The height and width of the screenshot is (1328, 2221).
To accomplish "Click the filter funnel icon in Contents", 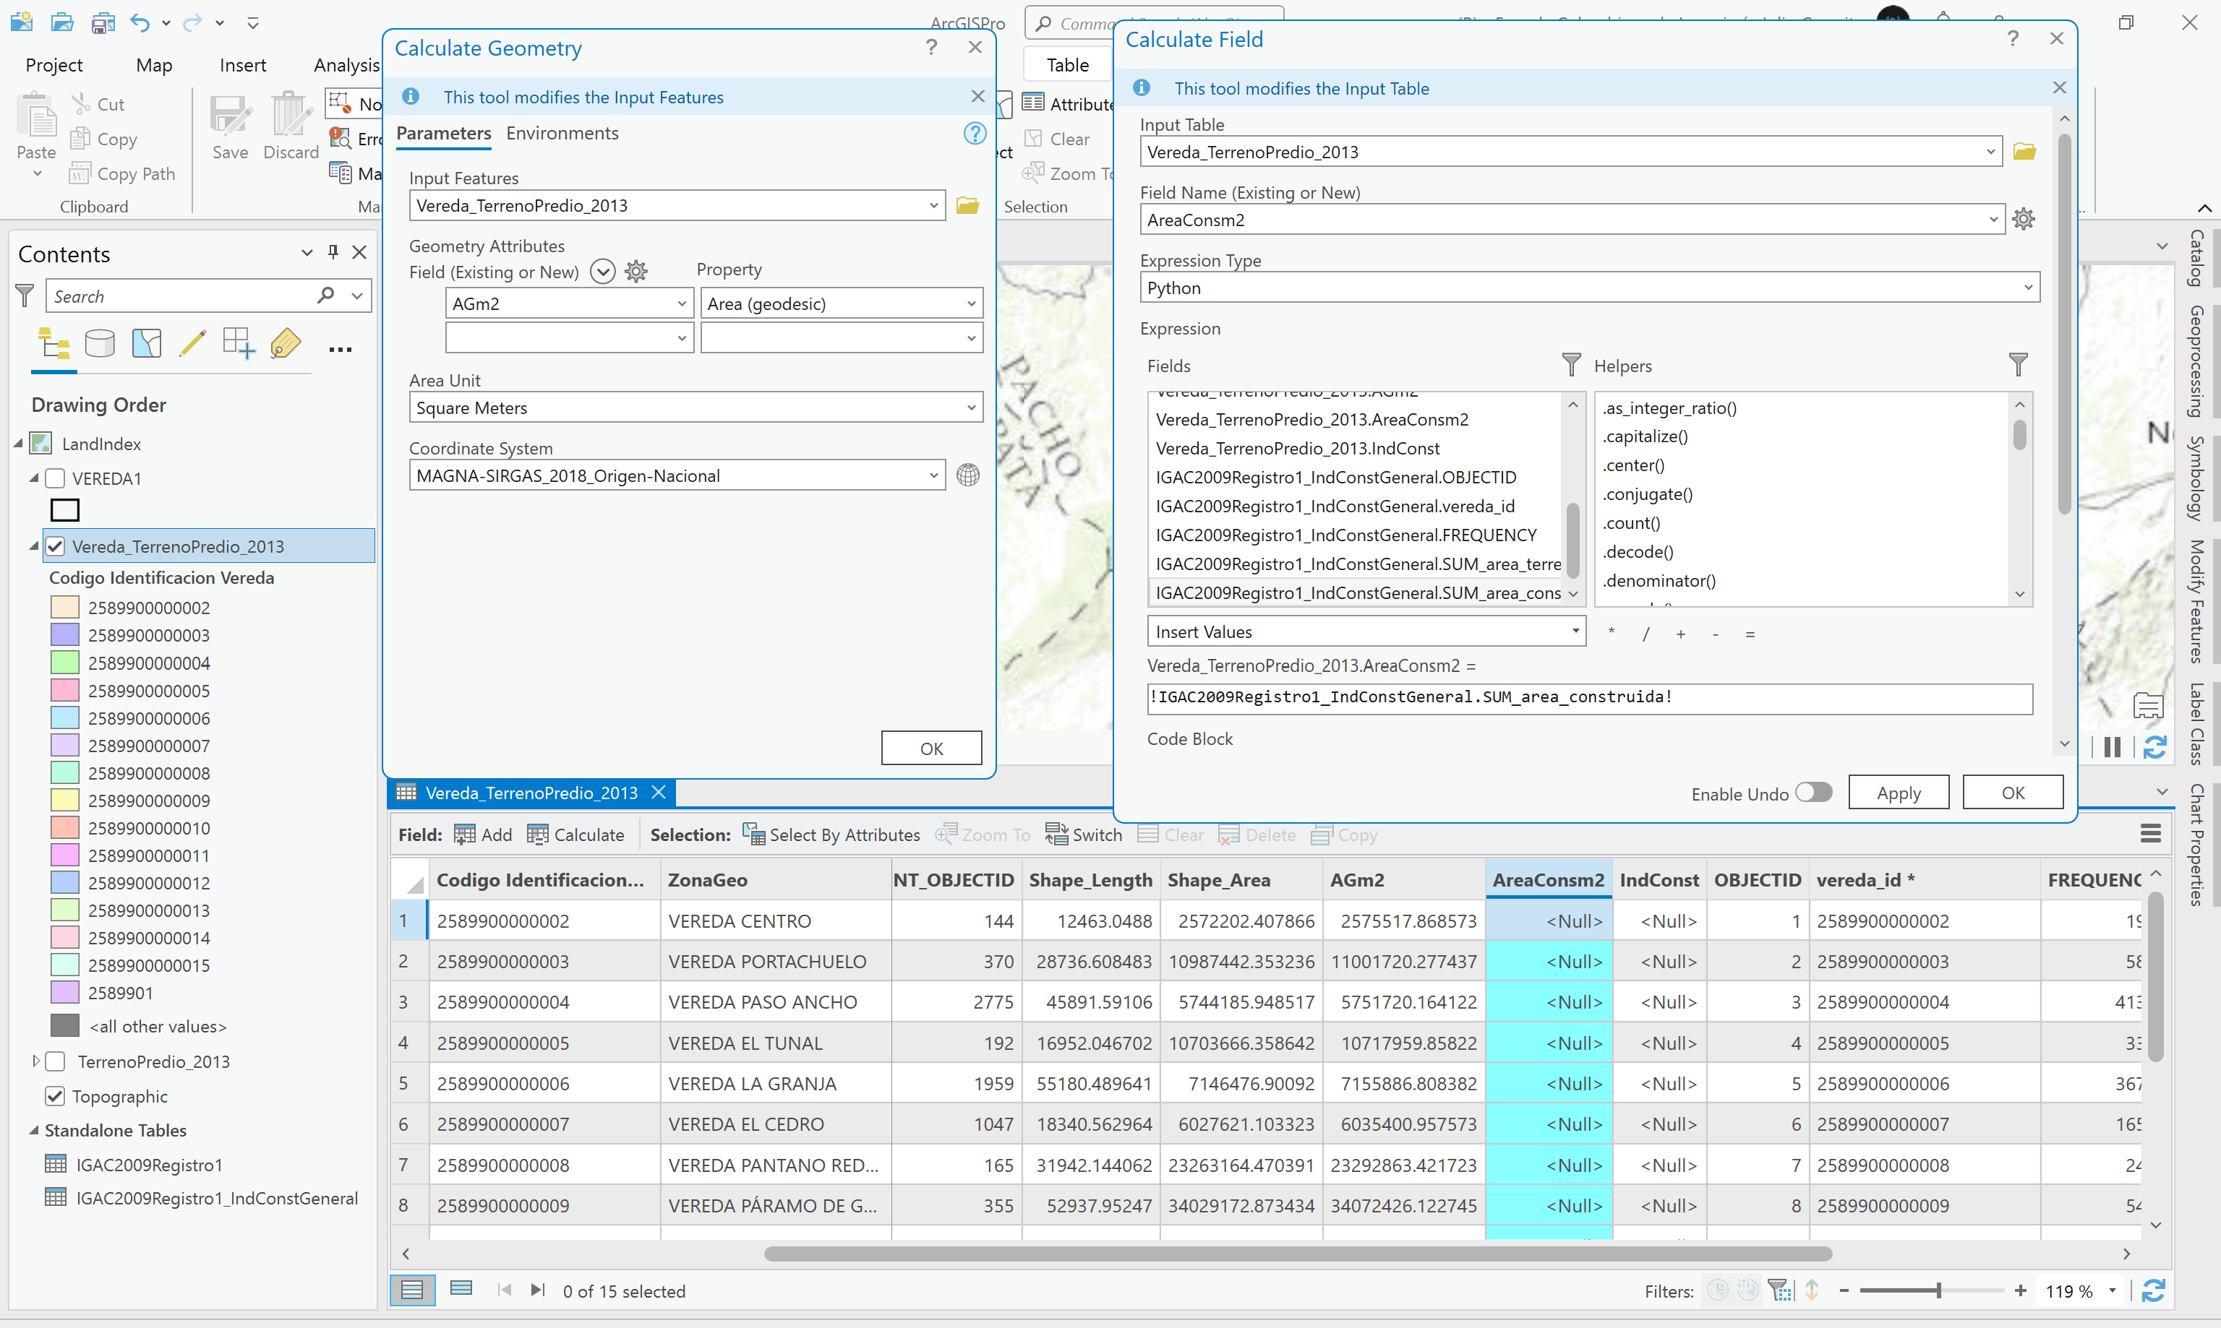I will (25, 296).
